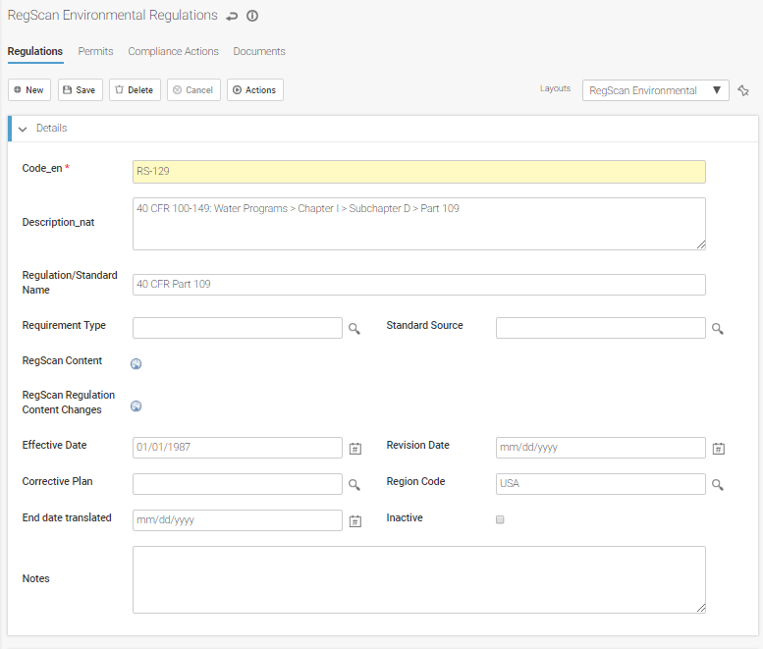This screenshot has height=649, width=763.
Task: Click the New button
Action: pyautogui.click(x=29, y=90)
